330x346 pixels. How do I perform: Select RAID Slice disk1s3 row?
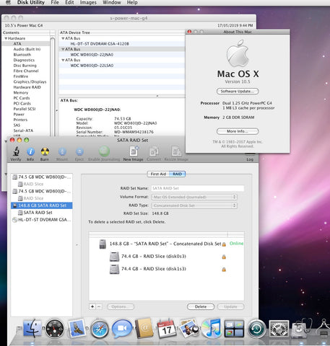click(166, 269)
